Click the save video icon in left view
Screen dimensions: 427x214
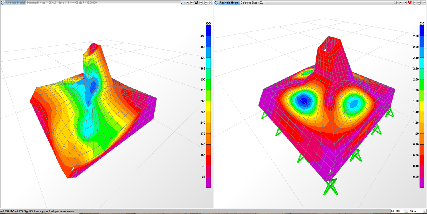pos(196,3)
